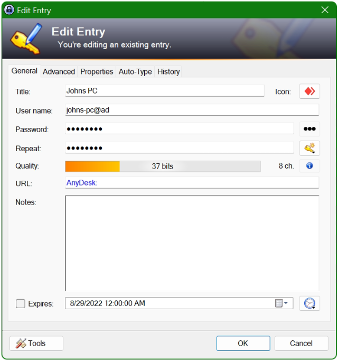
Task: Open the expiry presets clock icon
Action: coord(309,303)
